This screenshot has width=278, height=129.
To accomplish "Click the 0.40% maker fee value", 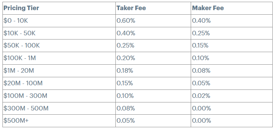I will point(201,21).
